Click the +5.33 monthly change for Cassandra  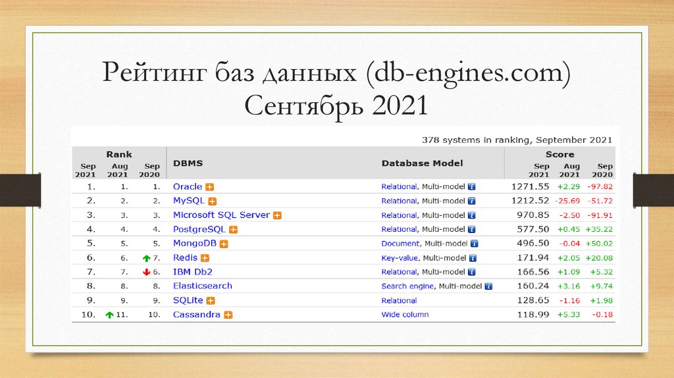tap(569, 315)
